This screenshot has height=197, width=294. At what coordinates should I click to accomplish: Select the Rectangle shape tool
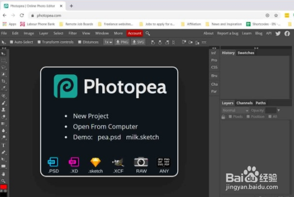tap(3, 166)
